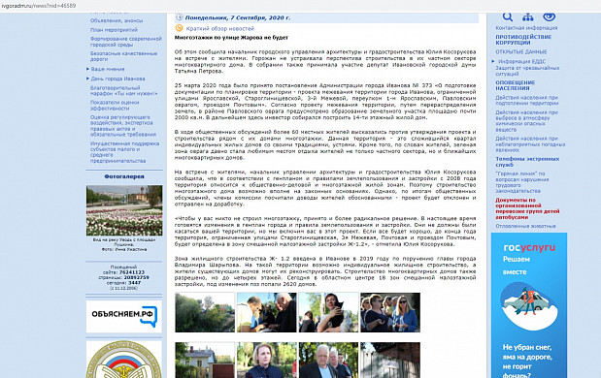Open Отловленные животные link
This screenshot has height=378, width=601.
pyautogui.click(x=525, y=226)
